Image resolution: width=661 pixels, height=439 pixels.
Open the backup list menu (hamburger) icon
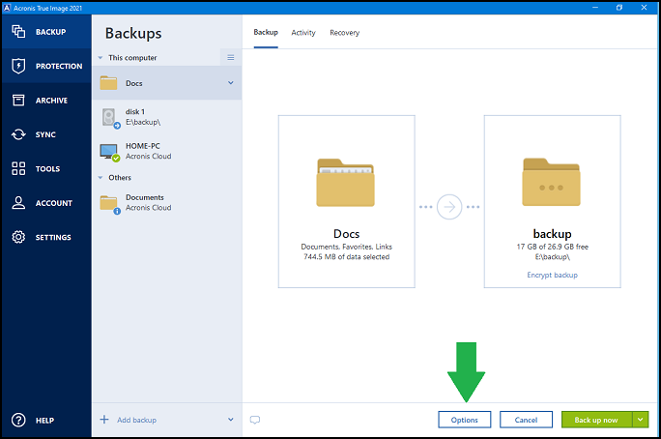231,57
